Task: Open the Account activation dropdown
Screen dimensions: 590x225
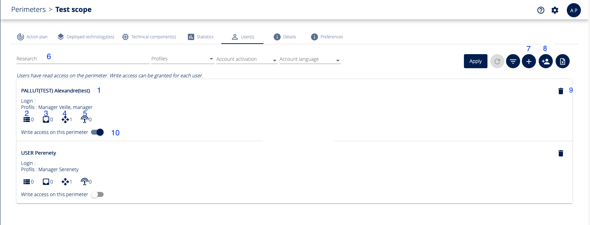Action: point(247,59)
